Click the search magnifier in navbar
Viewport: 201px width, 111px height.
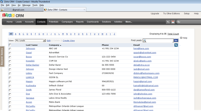point(178,22)
